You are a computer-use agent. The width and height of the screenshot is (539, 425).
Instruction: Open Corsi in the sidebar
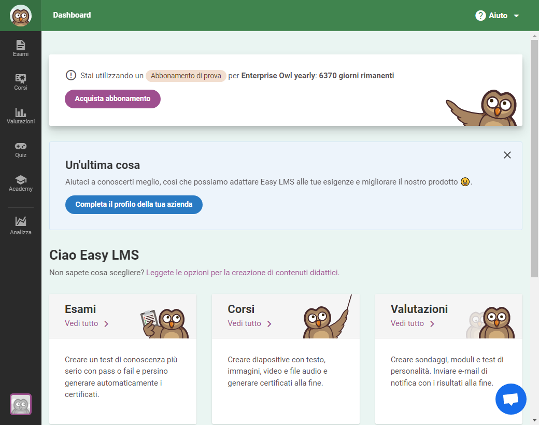21,82
